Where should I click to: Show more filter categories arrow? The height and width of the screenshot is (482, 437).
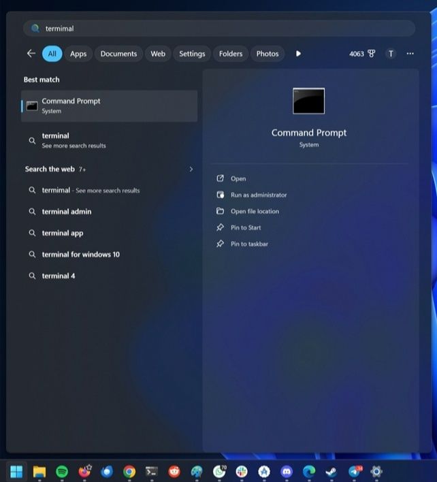pyautogui.click(x=298, y=54)
